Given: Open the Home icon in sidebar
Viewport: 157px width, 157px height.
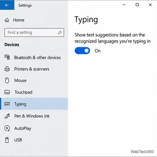Looking at the screenshot, I should (7, 20).
